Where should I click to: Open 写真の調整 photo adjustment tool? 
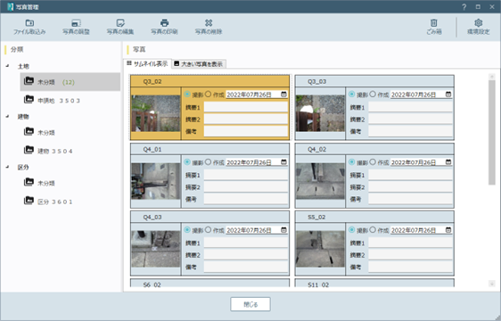click(x=76, y=27)
